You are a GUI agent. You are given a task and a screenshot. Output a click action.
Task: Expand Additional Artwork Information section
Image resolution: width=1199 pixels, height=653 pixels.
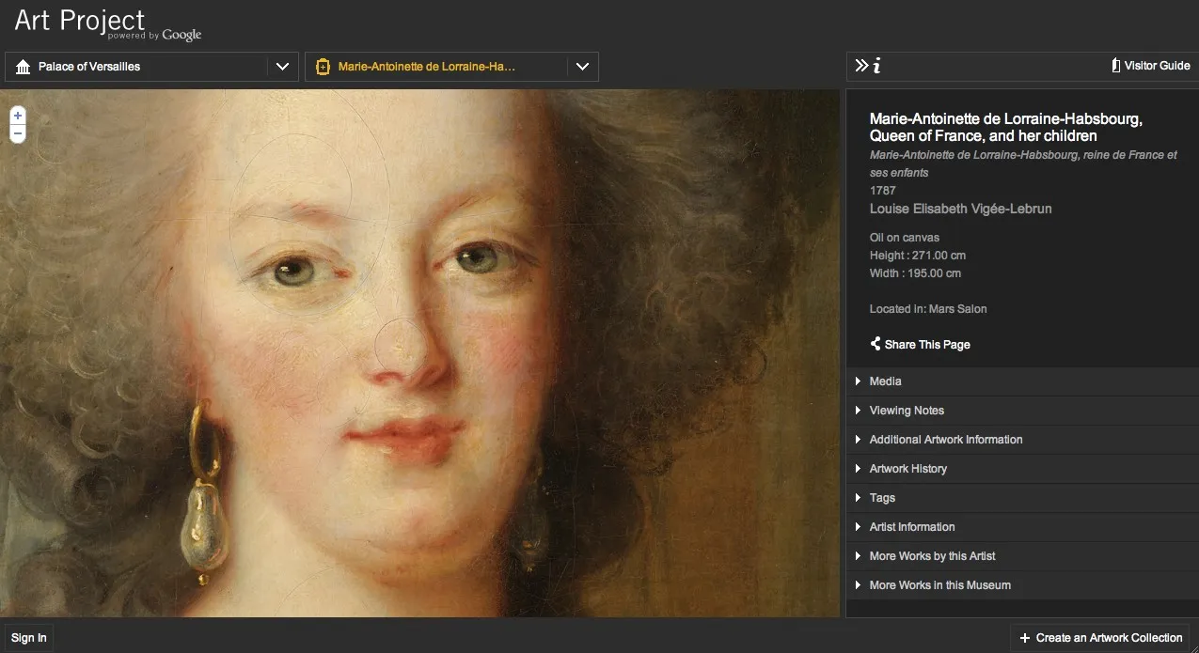1022,440
